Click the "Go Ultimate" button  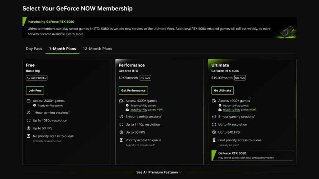(222, 90)
